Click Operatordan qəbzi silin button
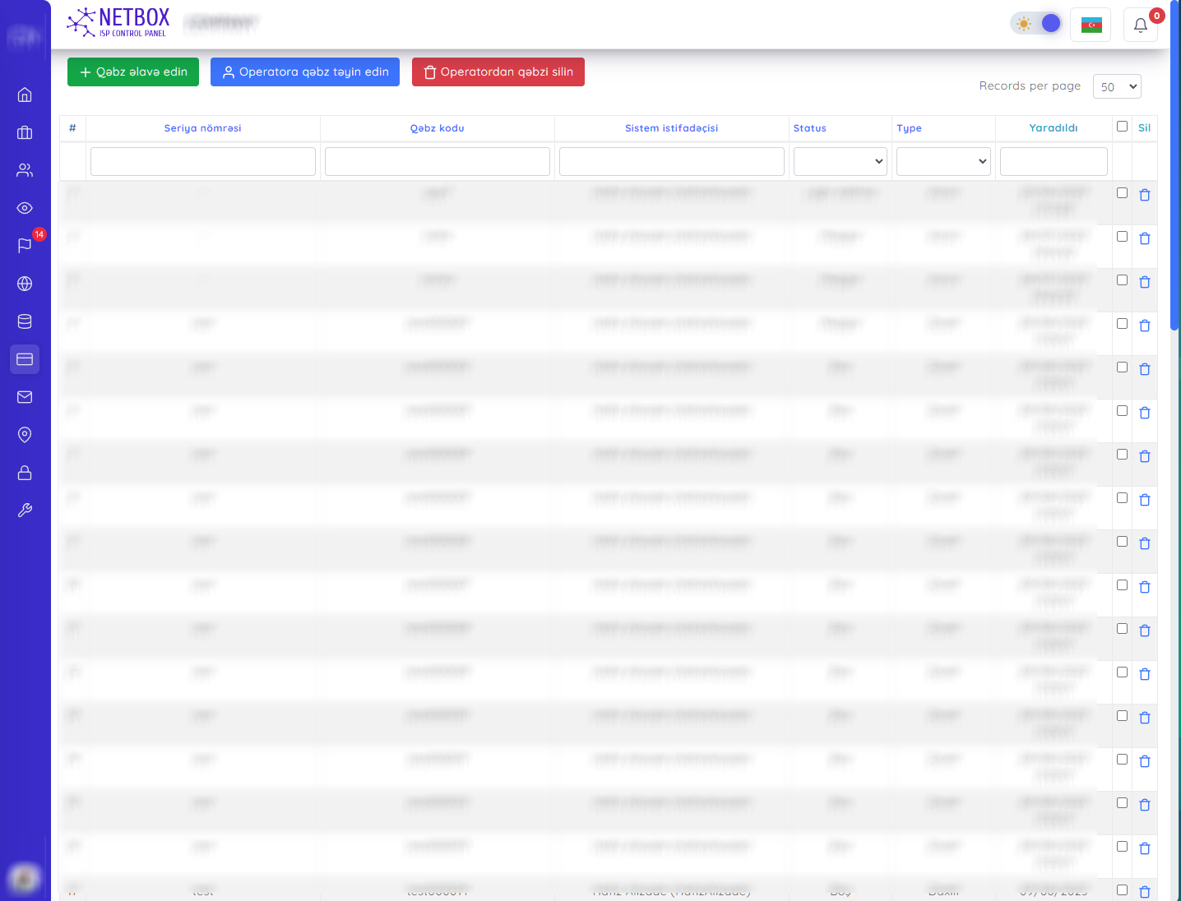The width and height of the screenshot is (1181, 901). click(x=498, y=72)
